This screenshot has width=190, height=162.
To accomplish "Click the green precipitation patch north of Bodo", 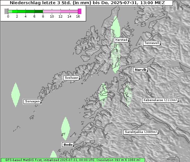I will tap(65, 129).
